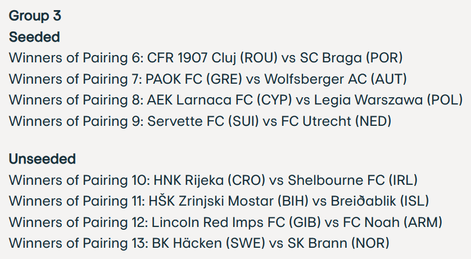The width and height of the screenshot is (471, 259).
Task: Click Breiðablik (ISL) text
Action: click(x=380, y=201)
